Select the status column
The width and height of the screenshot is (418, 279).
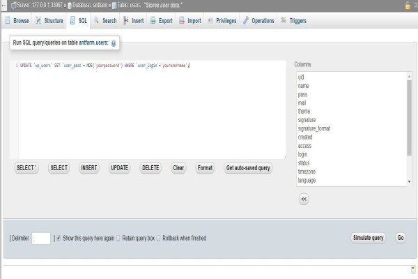pyautogui.click(x=352, y=163)
